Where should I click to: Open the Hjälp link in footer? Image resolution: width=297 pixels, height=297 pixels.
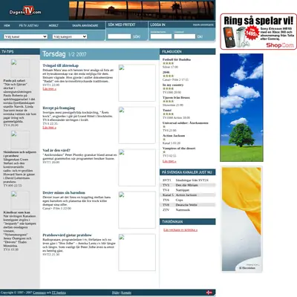click(116, 293)
